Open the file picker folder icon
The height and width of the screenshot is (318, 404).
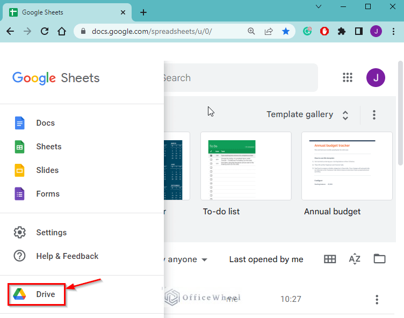click(380, 259)
